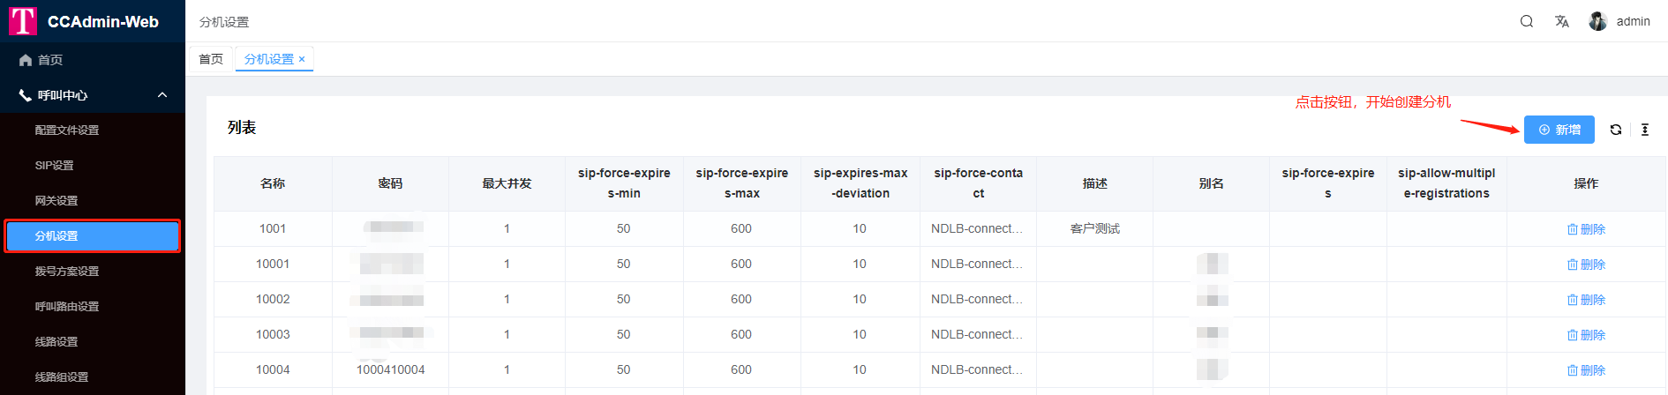Delete the extension row named 1001
Screen dimensions: 1668x395
tap(1585, 229)
